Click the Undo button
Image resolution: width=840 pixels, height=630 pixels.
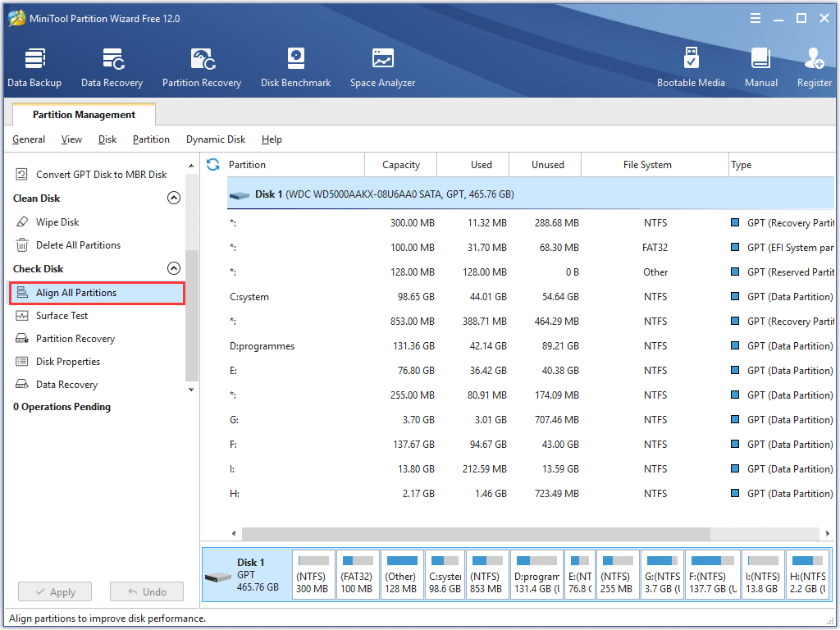pos(147,592)
